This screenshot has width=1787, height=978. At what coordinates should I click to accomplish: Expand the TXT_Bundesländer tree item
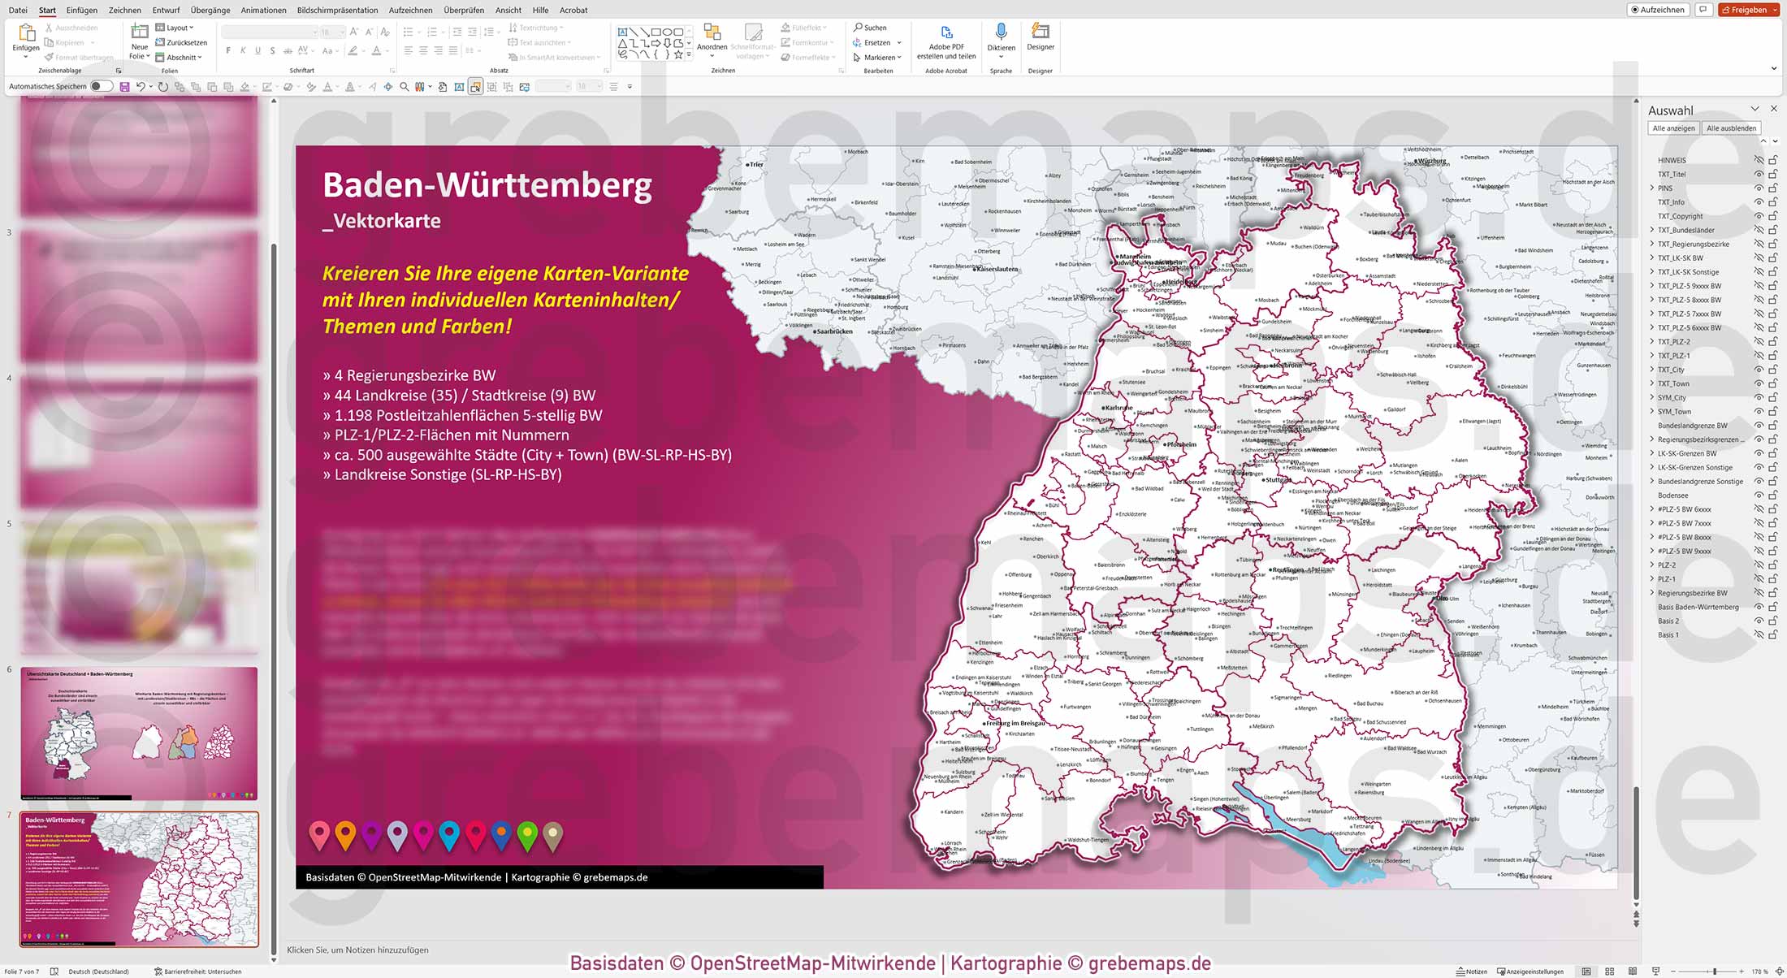coord(1653,230)
